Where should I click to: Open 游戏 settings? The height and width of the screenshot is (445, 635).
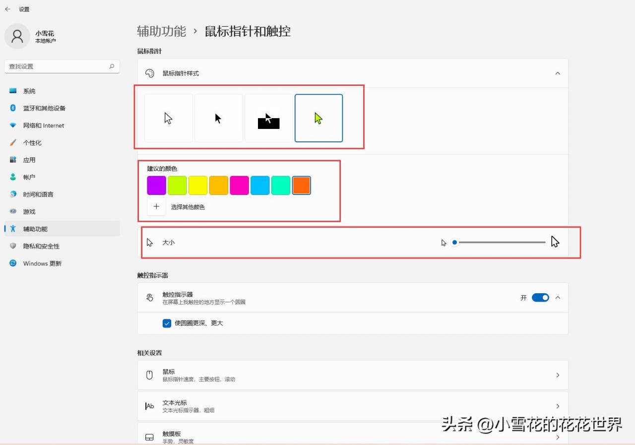62,212
